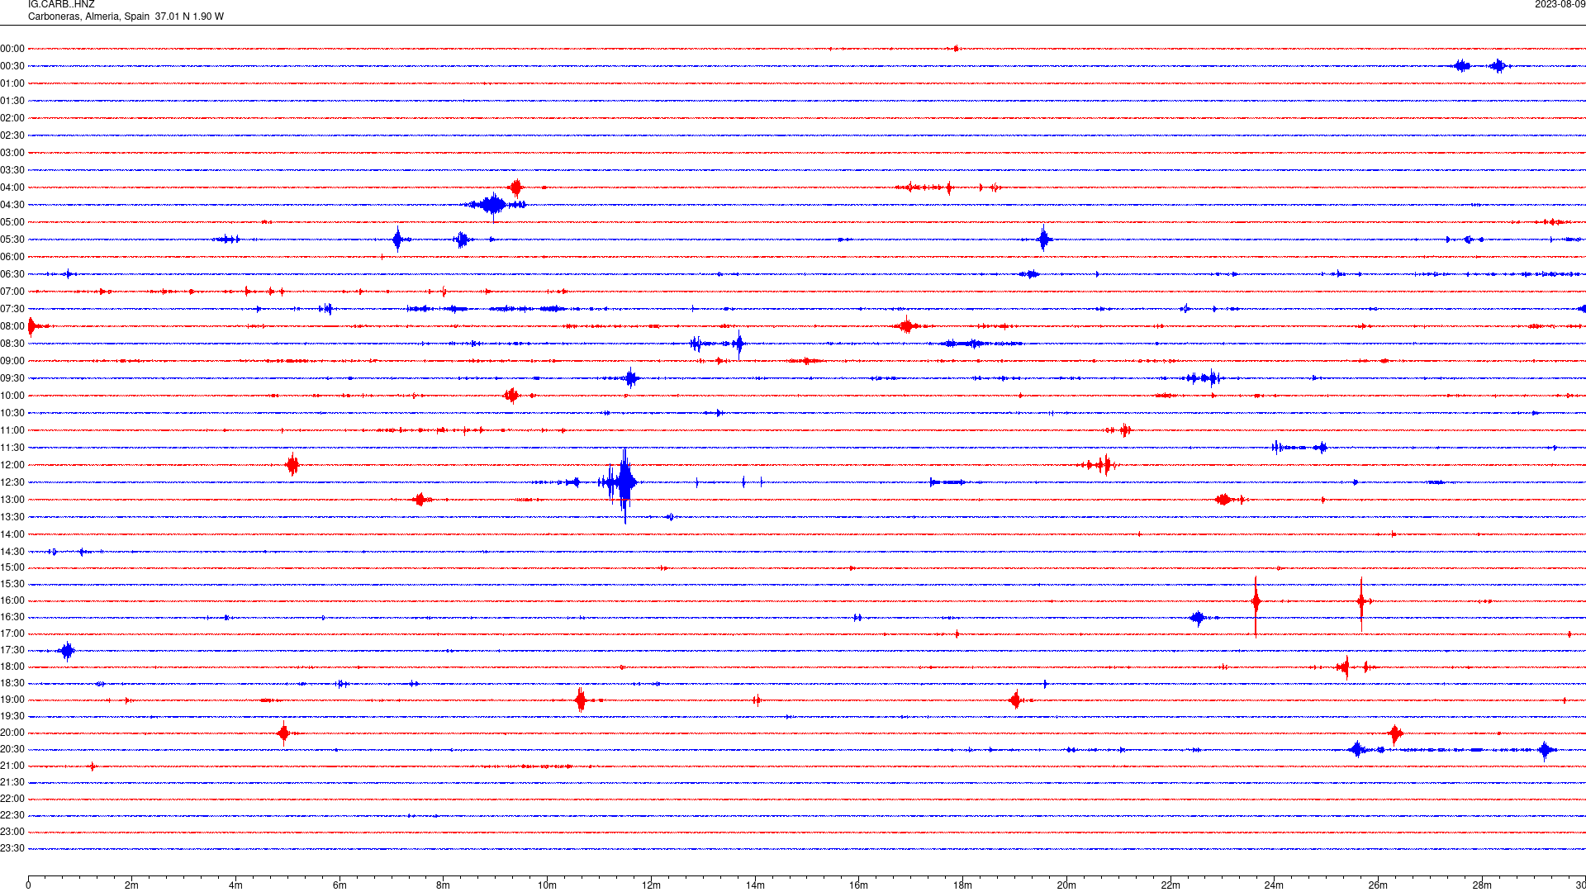Click the 10m tick label on time axis
Screen dimensions: 1586x892
click(547, 885)
